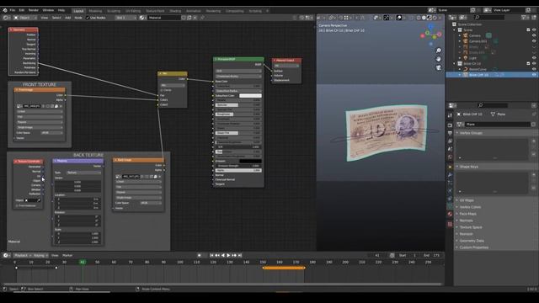This screenshot has width=539, height=303.
Task: Click the outliner search field
Action: coord(490,17)
